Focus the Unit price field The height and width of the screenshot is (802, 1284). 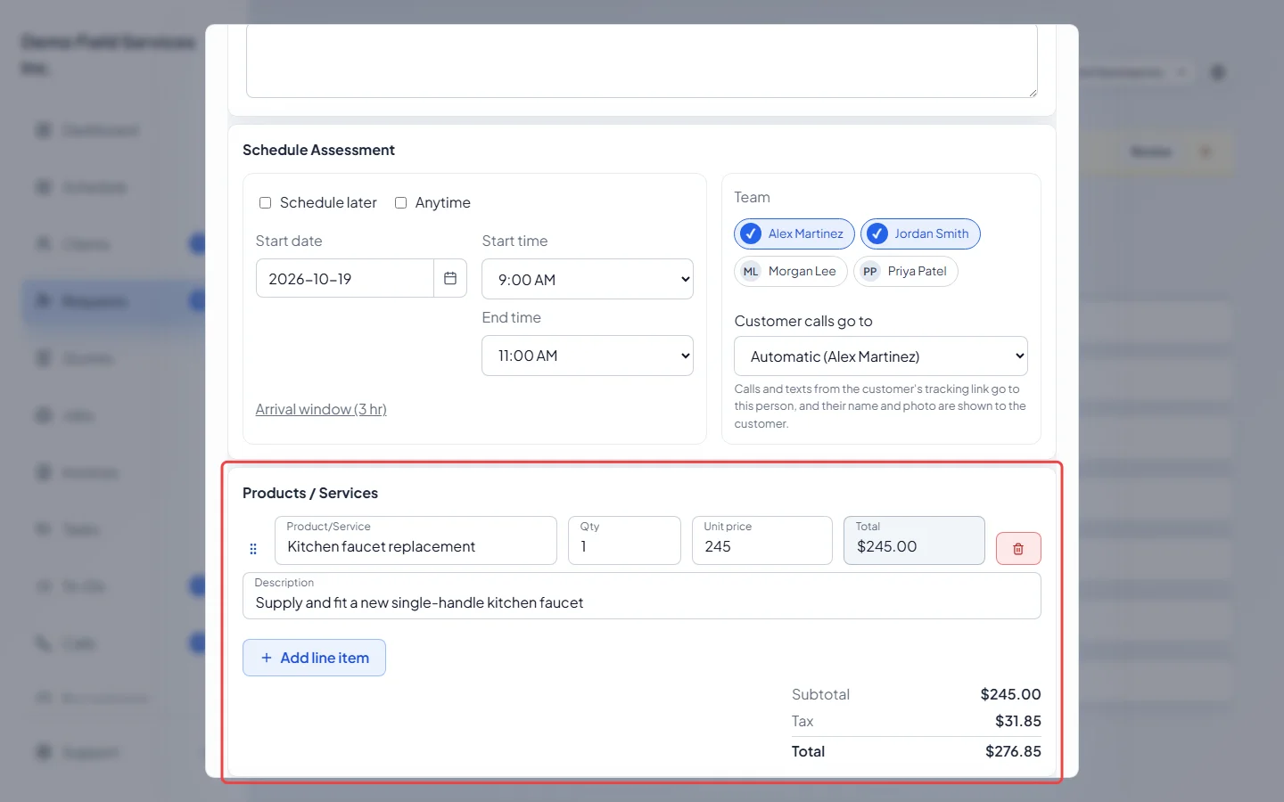click(762, 540)
